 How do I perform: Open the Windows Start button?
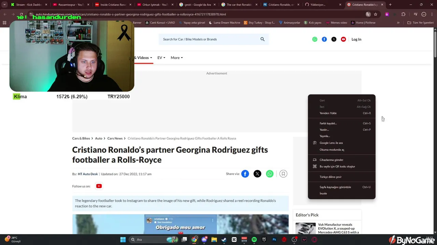[x=123, y=240]
